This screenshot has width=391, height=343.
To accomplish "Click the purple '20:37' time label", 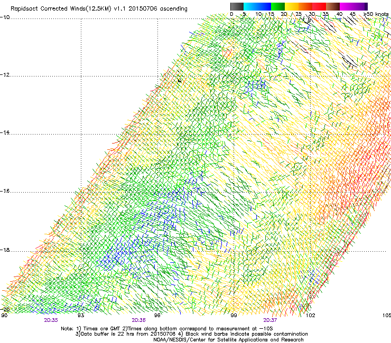I will (x=270, y=320).
